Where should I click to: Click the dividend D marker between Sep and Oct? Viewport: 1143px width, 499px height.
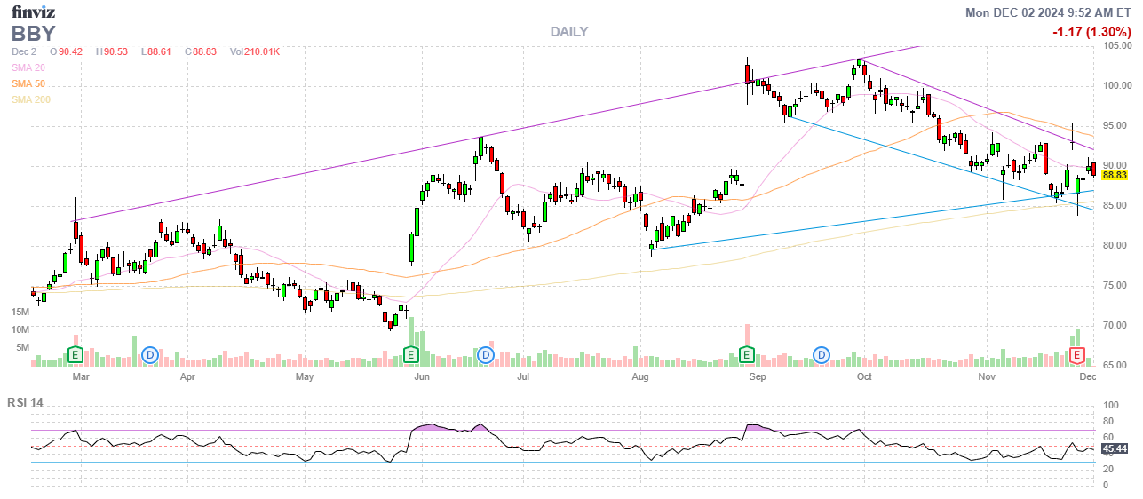click(822, 355)
